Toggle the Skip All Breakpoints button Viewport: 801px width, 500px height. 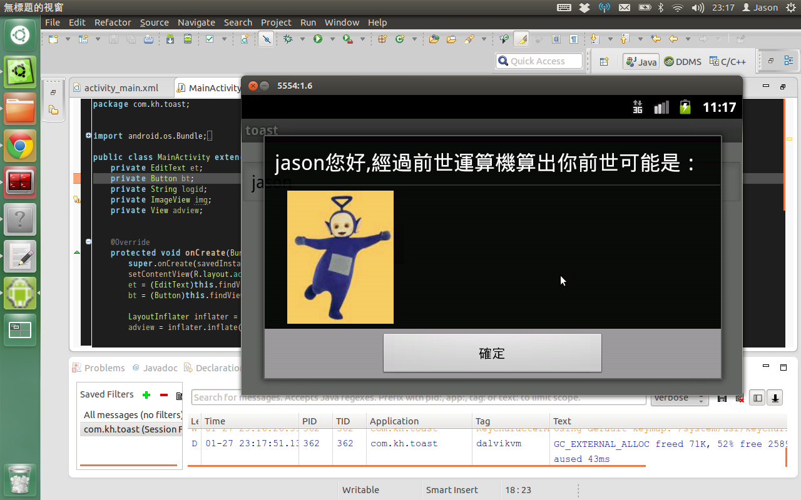coord(267,39)
